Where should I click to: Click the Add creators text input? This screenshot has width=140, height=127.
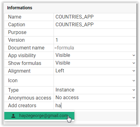pos(95,106)
